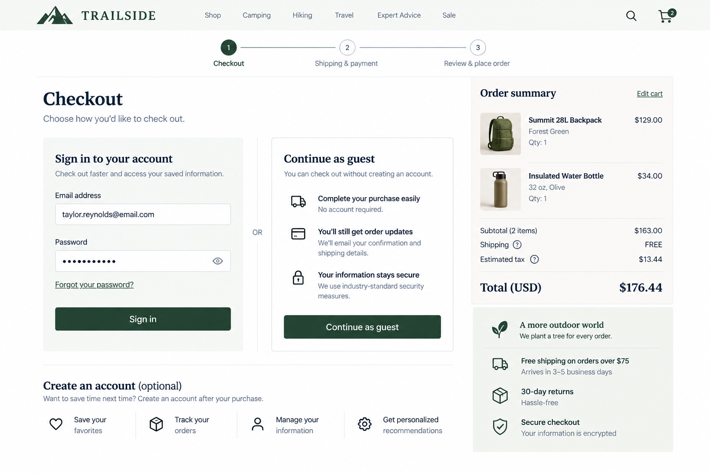The height and width of the screenshot is (473, 710).
Task: Go to step 3 Review circle
Action: [478, 48]
